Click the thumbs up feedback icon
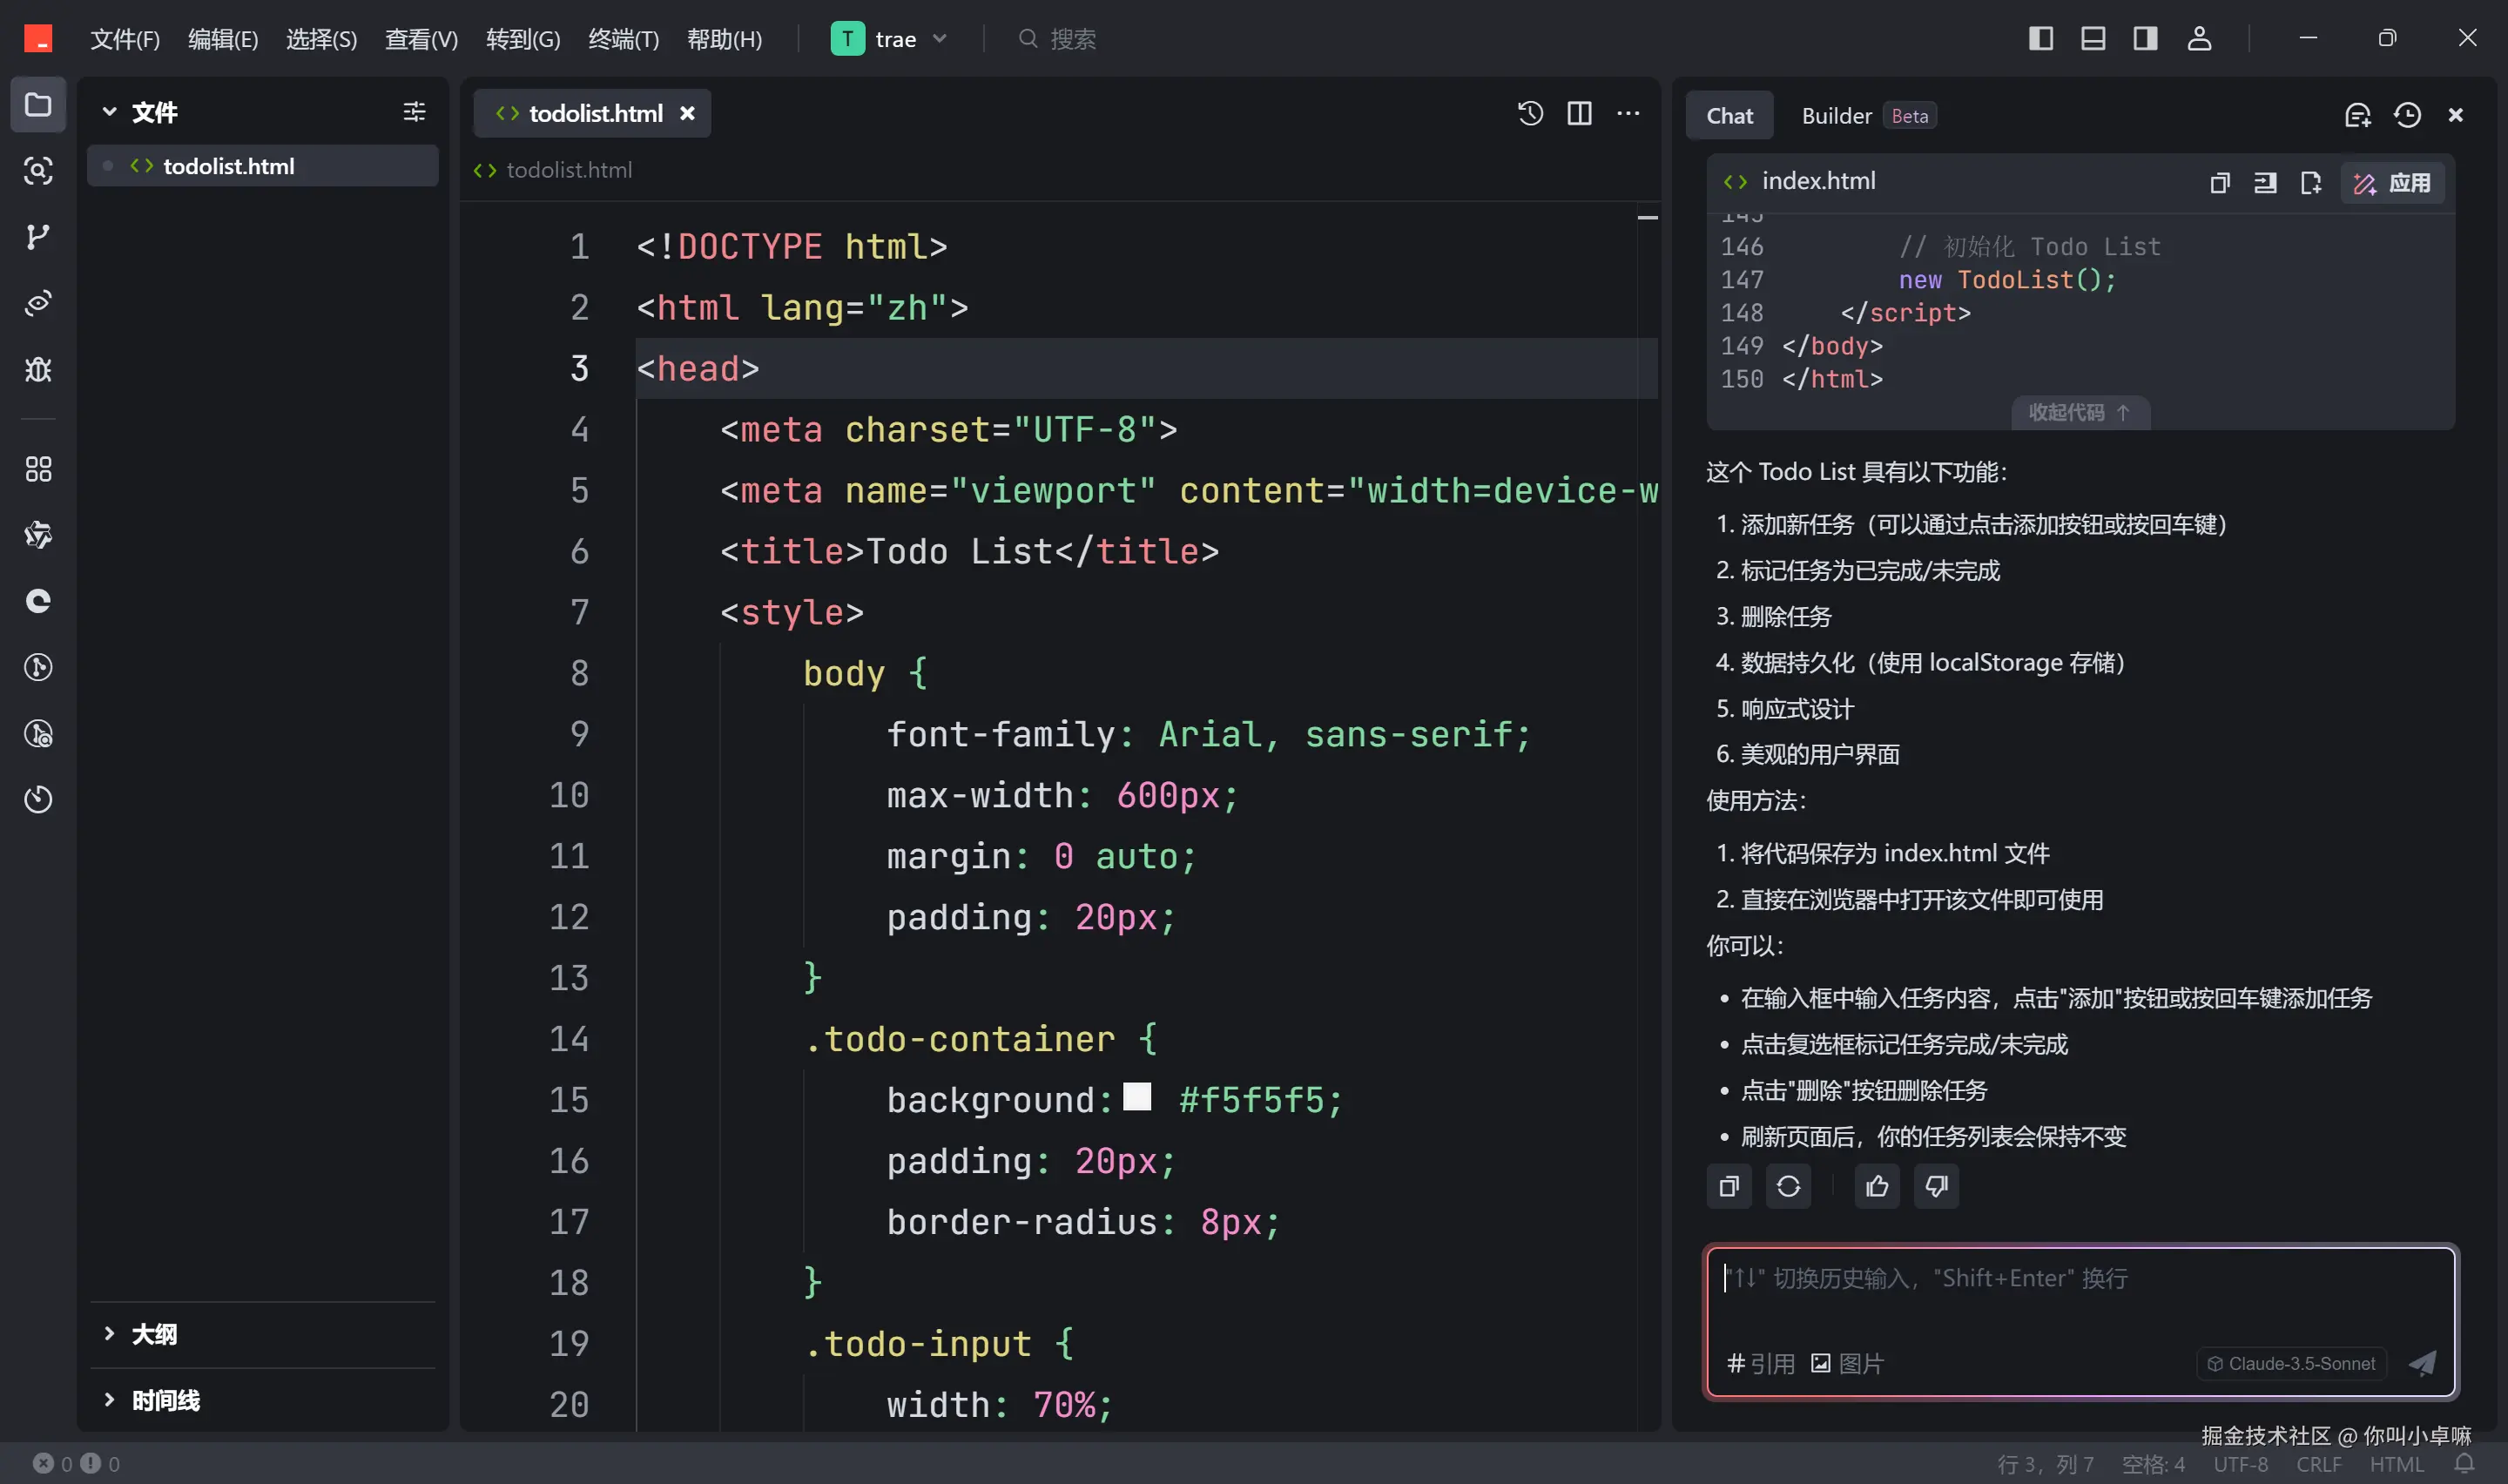The width and height of the screenshot is (2508, 1484). point(1877,1186)
